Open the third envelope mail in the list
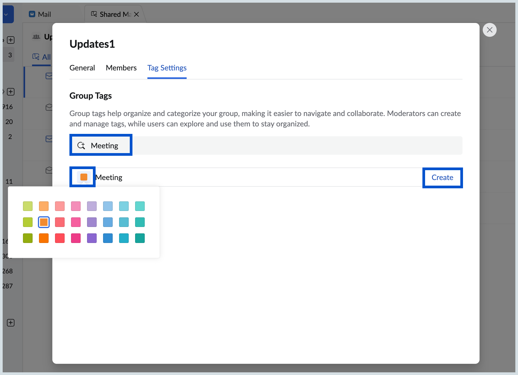The height and width of the screenshot is (375, 518). pyautogui.click(x=49, y=139)
